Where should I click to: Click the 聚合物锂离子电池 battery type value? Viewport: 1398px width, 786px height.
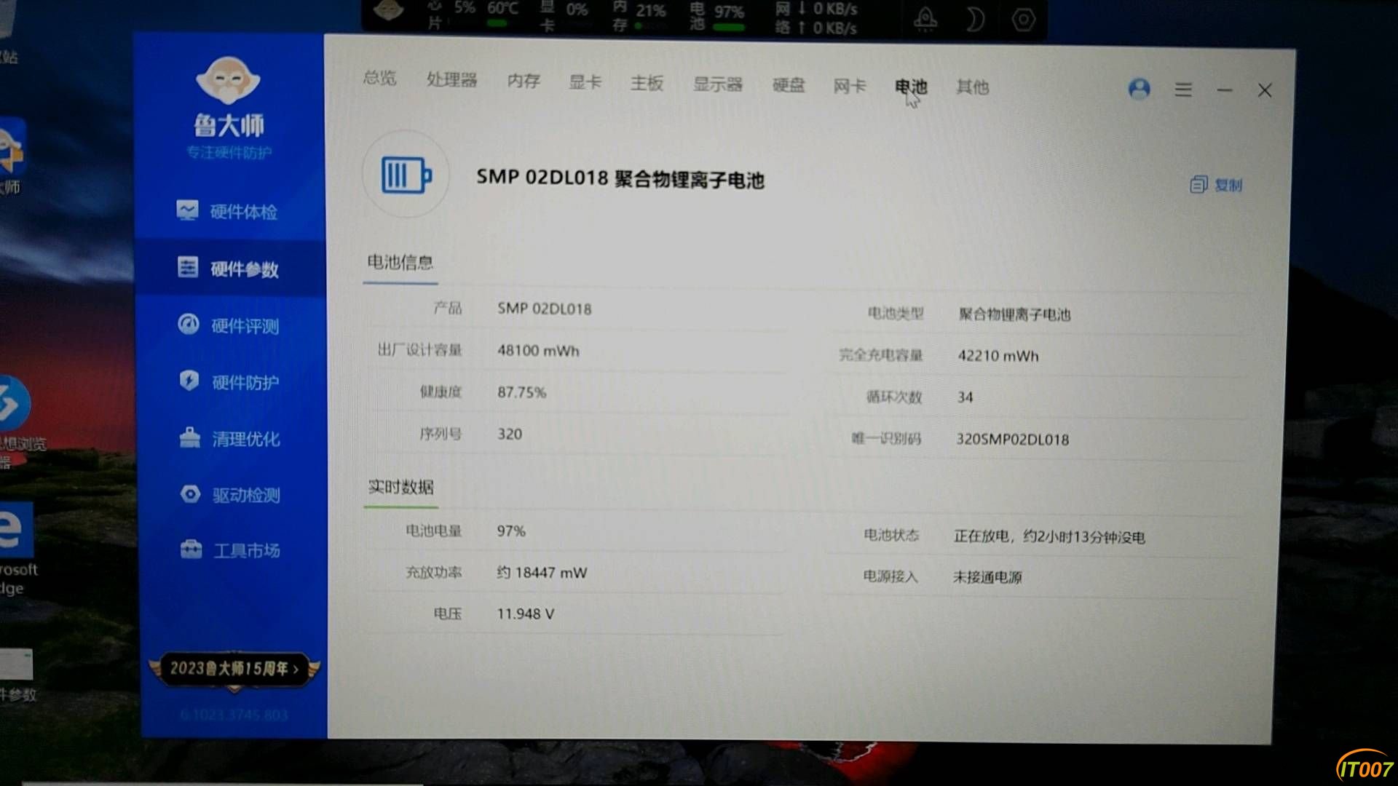click(x=1014, y=314)
